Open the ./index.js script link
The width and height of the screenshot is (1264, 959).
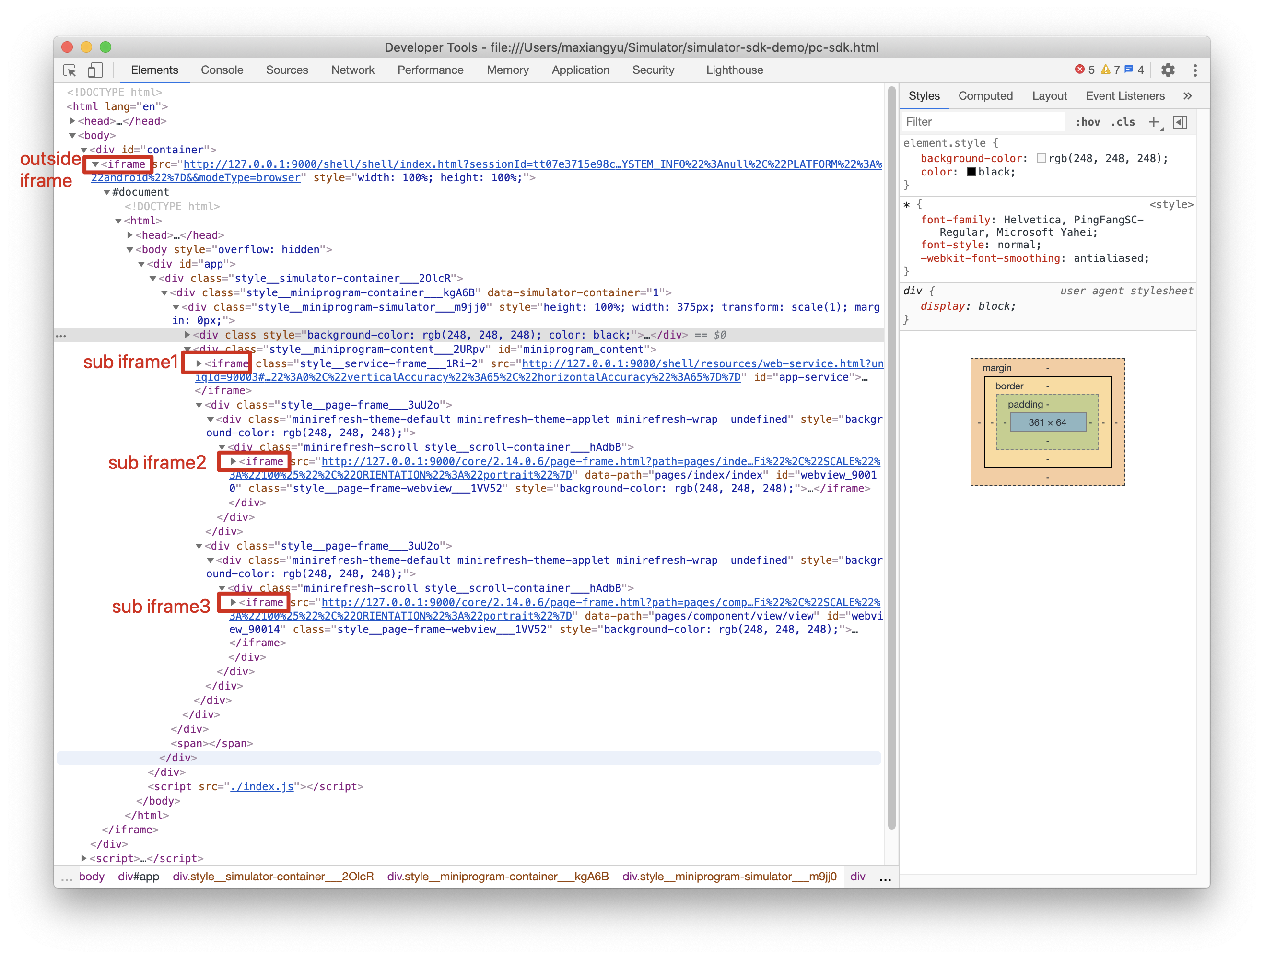[262, 787]
